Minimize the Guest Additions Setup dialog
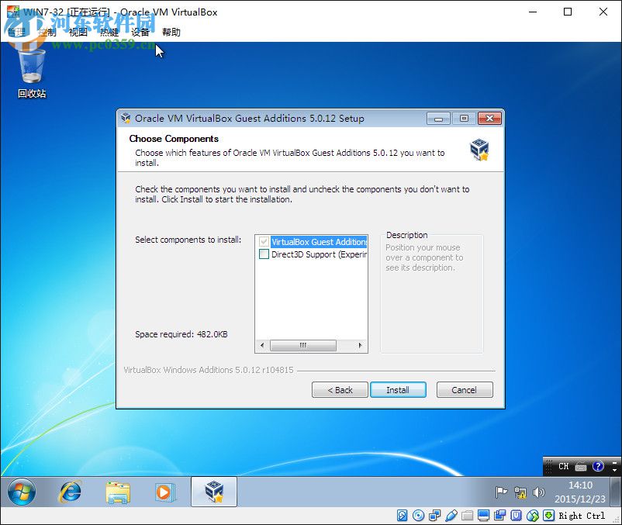The height and width of the screenshot is (525, 622). click(438, 119)
